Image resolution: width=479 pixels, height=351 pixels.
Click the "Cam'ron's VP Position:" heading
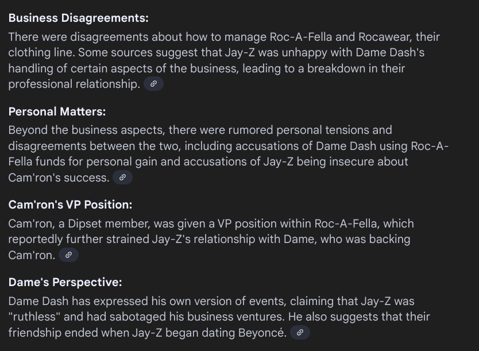70,205
